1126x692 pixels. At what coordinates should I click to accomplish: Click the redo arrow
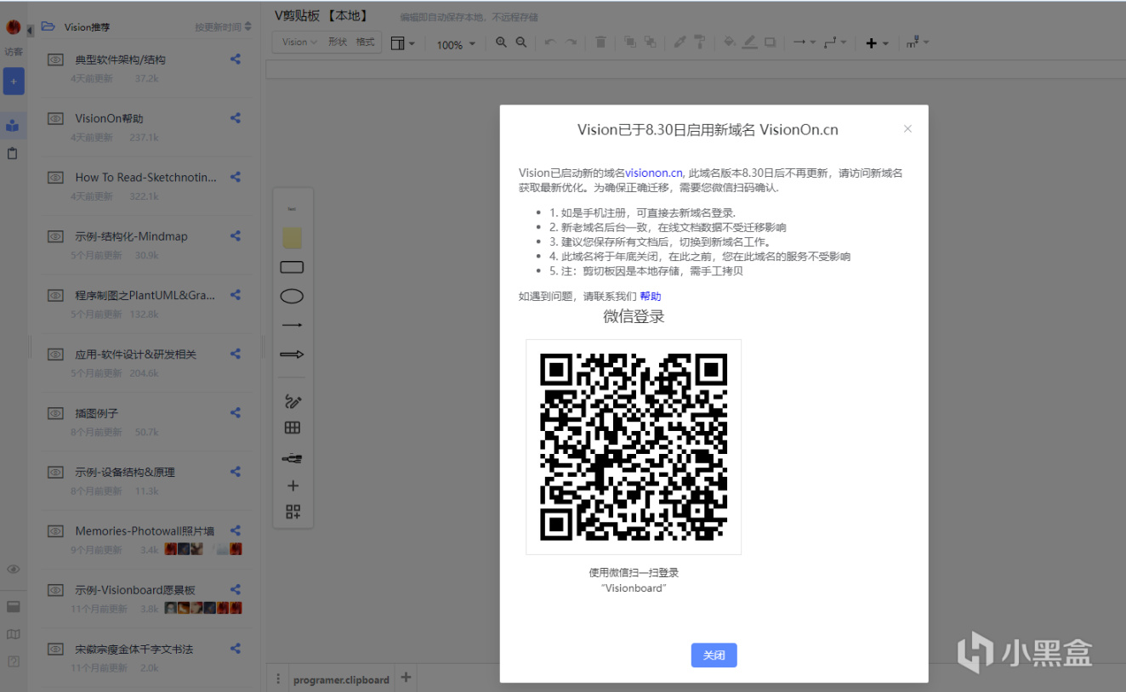[x=571, y=43]
